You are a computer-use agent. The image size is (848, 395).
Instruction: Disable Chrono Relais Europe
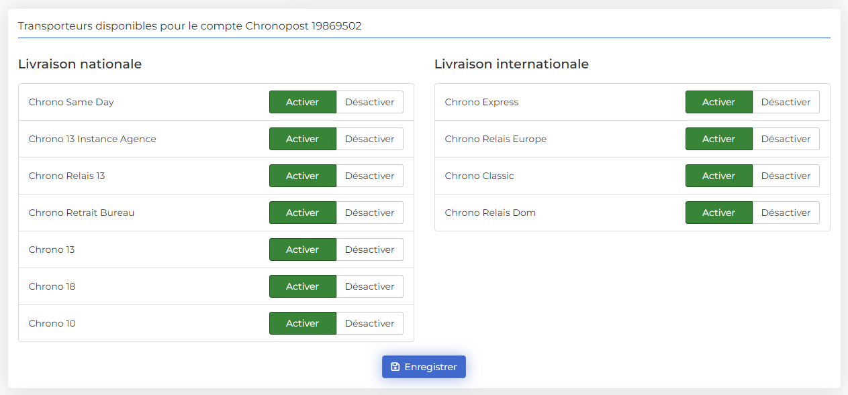coord(786,139)
